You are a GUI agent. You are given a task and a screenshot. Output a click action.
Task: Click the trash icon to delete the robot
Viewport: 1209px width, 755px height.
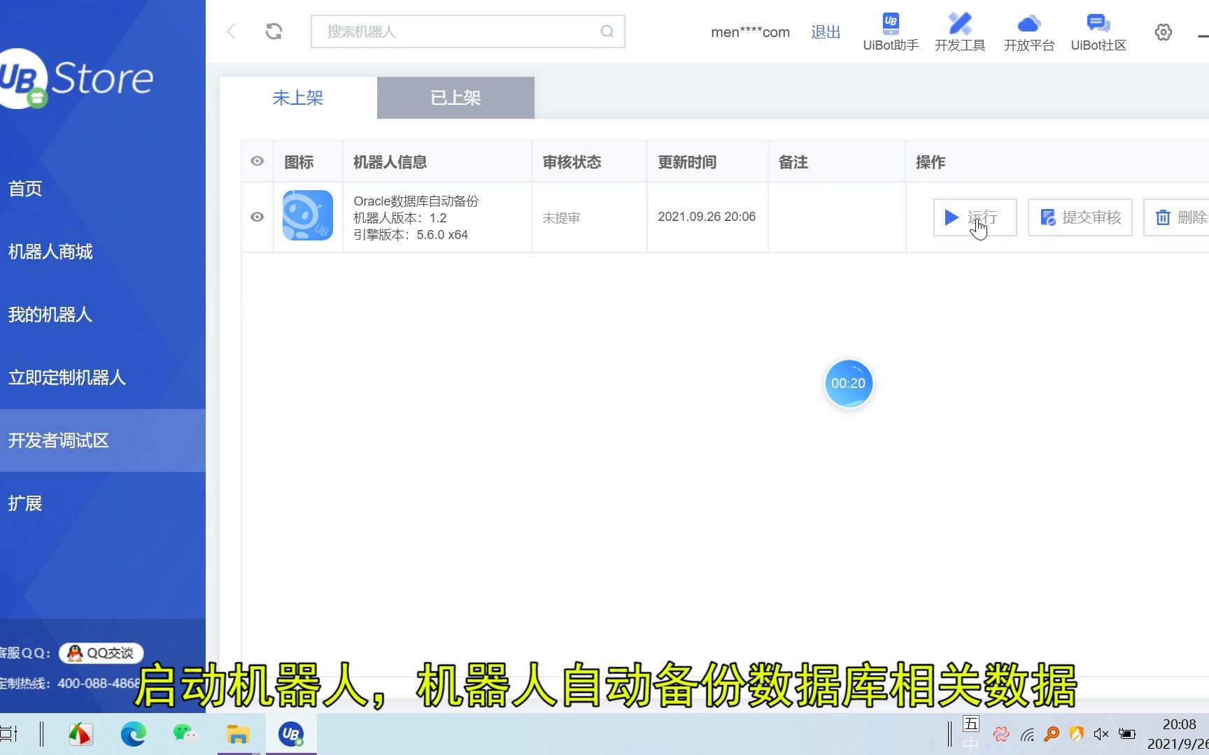(1163, 217)
